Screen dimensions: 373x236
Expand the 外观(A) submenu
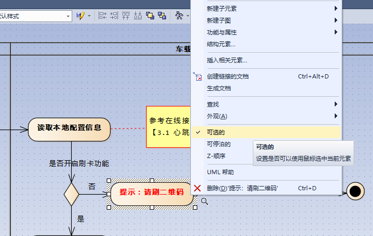266,116
